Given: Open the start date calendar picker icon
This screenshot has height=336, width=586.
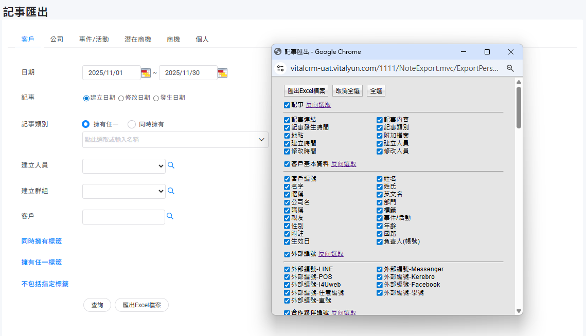Looking at the screenshot, I should [x=146, y=73].
